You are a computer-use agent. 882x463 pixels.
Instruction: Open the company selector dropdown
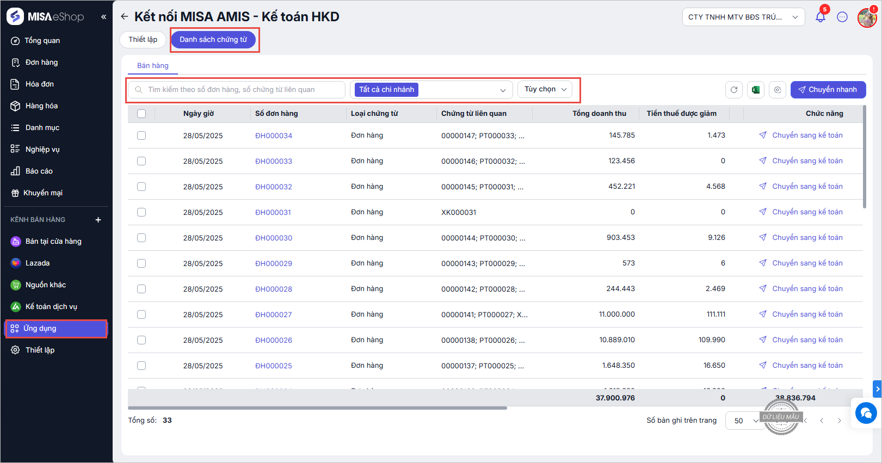743,17
